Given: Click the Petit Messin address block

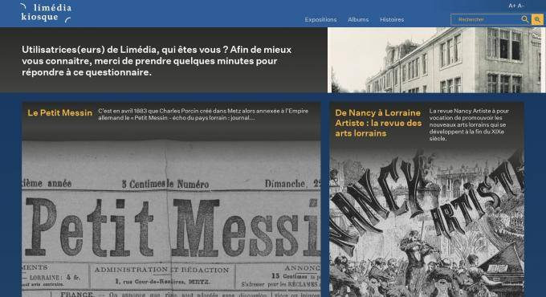Looking at the screenshot, I should pos(162,276).
